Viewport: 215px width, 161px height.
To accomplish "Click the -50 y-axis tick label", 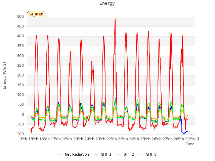I will 21,124.
